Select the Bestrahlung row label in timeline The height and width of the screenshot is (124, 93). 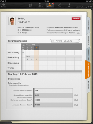click(x=13, y=57)
